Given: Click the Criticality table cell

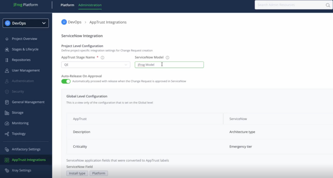Looking at the screenshot, I should [x=80, y=147].
